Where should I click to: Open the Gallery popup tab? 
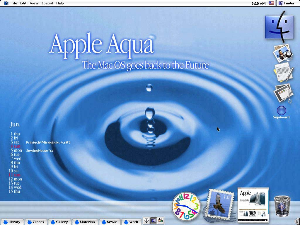click(x=59, y=222)
